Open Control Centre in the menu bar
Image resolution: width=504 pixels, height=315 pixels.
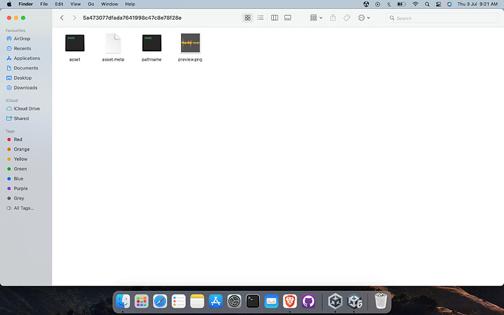(438, 4)
